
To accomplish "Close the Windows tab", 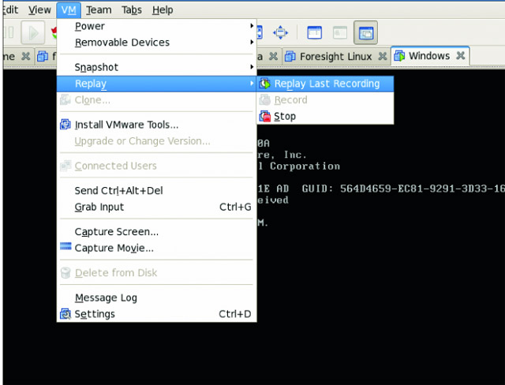I will (461, 55).
